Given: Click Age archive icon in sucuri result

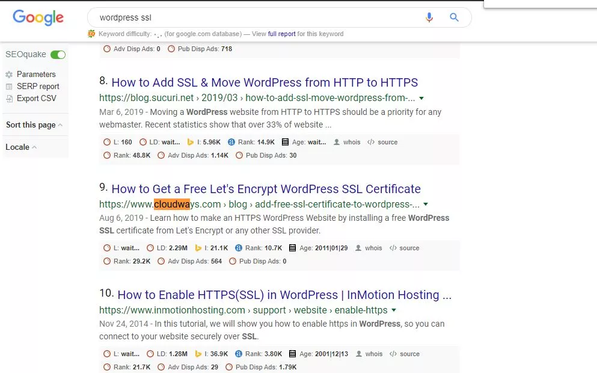Looking at the screenshot, I should click(285, 142).
